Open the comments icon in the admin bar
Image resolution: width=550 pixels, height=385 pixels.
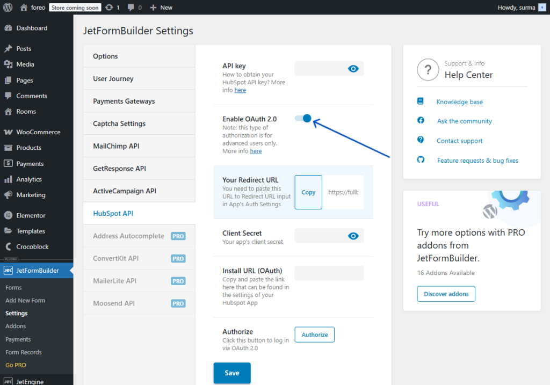(124, 7)
